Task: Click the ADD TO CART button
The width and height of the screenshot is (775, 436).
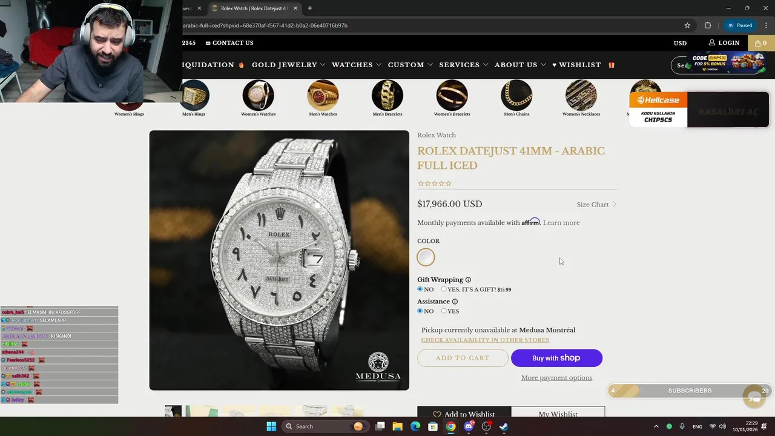Action: pyautogui.click(x=463, y=358)
